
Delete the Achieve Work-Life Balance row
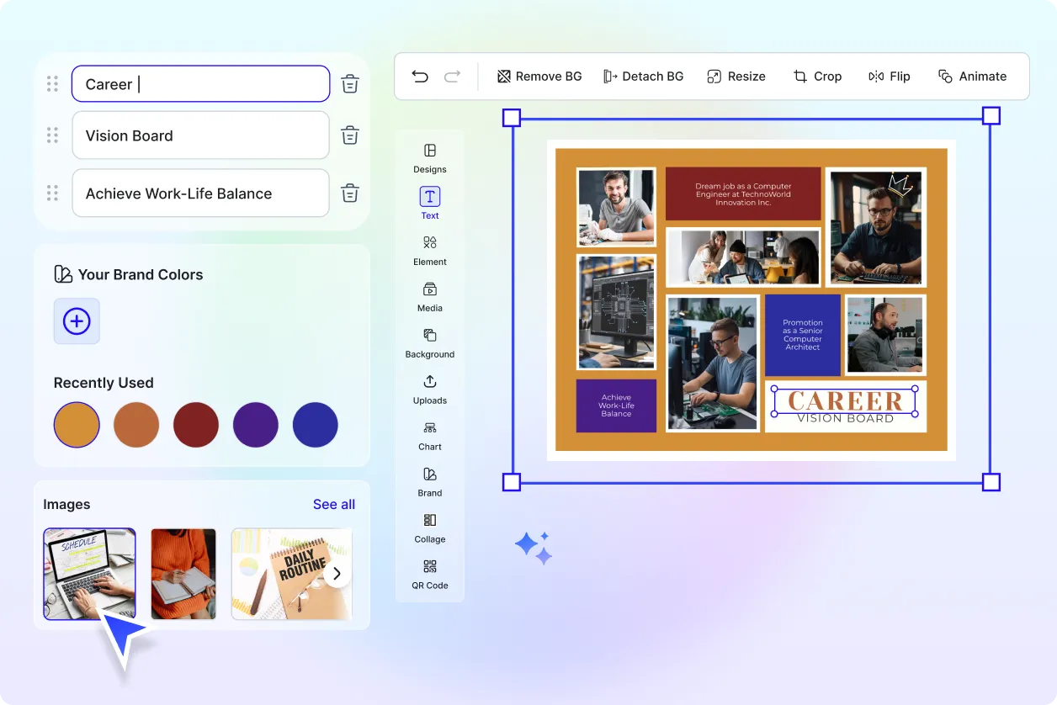[x=350, y=193]
